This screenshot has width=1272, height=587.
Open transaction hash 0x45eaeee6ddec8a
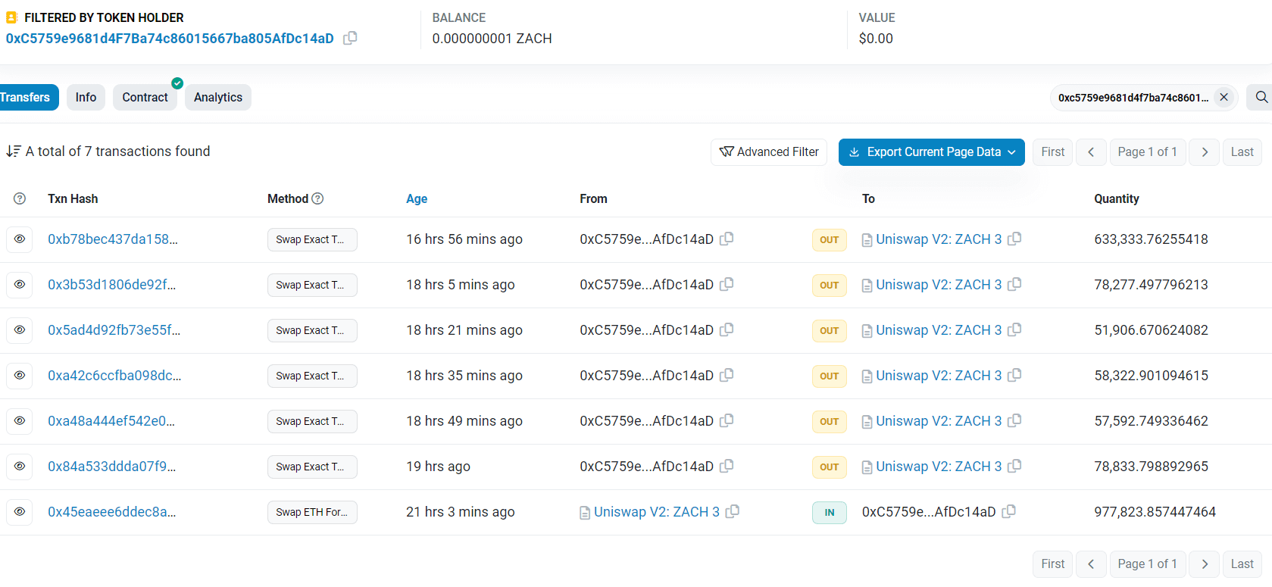tap(112, 512)
